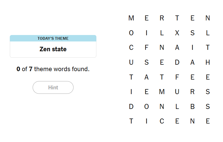
Task: Select the letter B in the grid
Action: (x=192, y=107)
